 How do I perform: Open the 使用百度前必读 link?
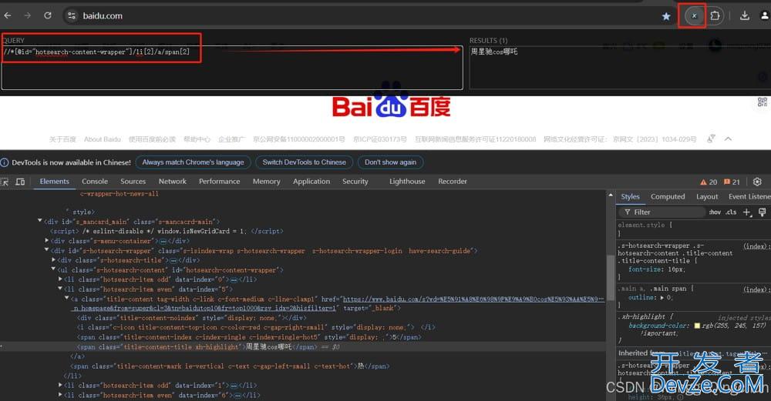152,139
